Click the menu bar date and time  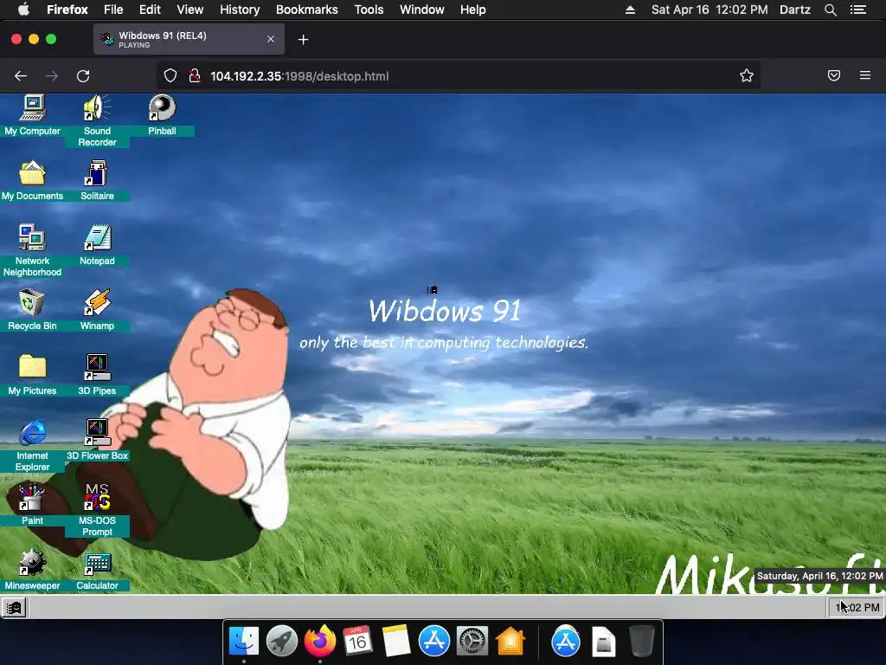coord(709,10)
